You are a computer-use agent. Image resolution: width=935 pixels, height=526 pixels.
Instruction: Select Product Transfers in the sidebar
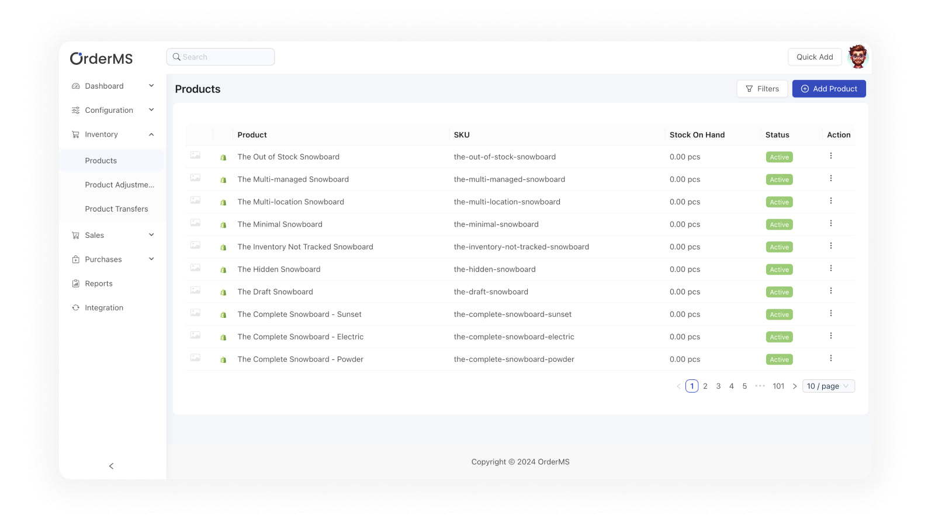tap(116, 209)
